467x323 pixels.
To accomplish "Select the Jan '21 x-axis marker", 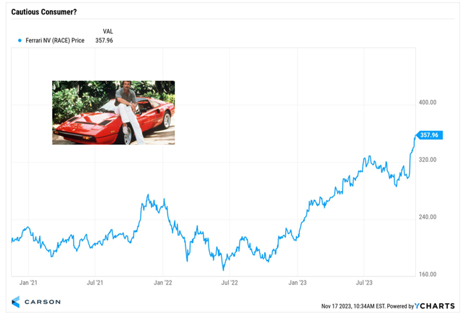I will coord(28,283).
